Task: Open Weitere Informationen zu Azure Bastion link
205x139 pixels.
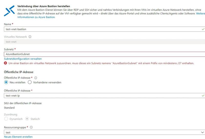Action: [36, 17]
